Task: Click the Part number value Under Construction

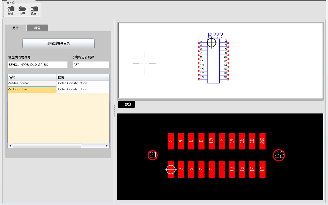Action: (83, 90)
